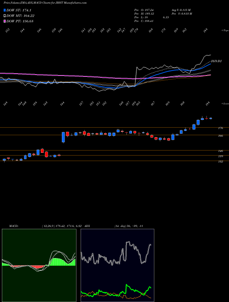Click the ADX indicator chart panel
Screen dimensions: 229x302
coord(117,265)
